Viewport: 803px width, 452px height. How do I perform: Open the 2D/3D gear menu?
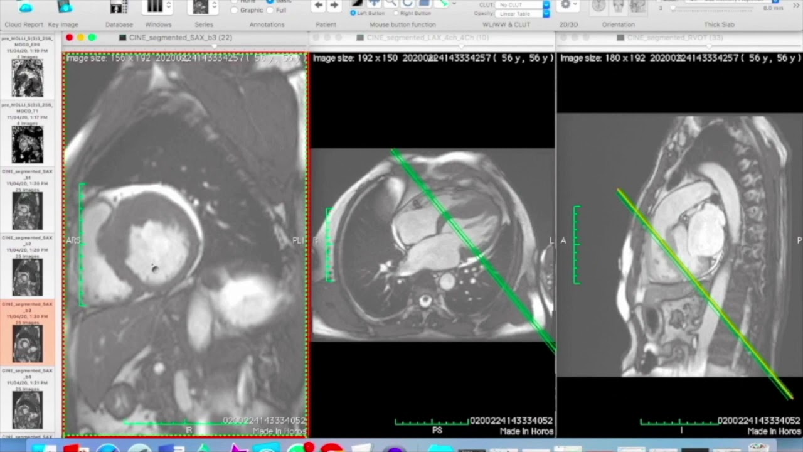coord(568,5)
